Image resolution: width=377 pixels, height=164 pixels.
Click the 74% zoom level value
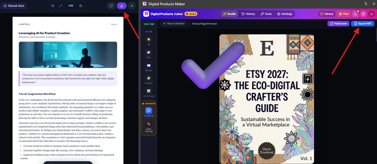(71, 6)
